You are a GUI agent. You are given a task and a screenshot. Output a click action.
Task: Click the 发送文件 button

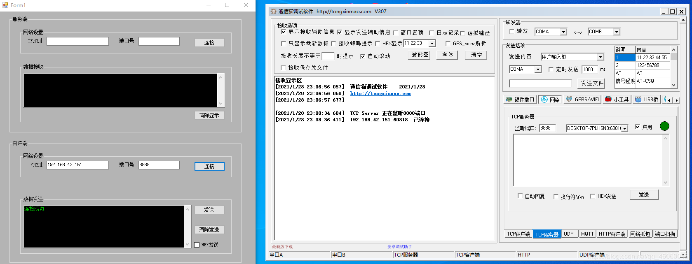(592, 83)
